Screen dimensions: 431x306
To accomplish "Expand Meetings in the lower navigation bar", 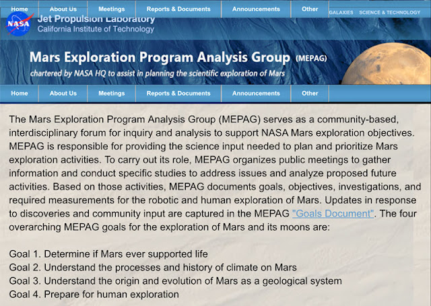I will pos(112,93).
